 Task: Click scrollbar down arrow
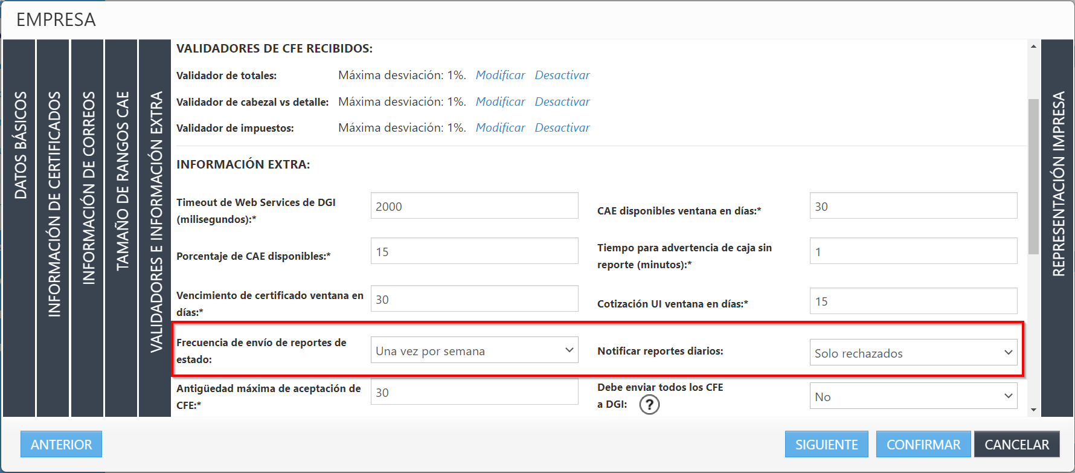[1033, 410]
